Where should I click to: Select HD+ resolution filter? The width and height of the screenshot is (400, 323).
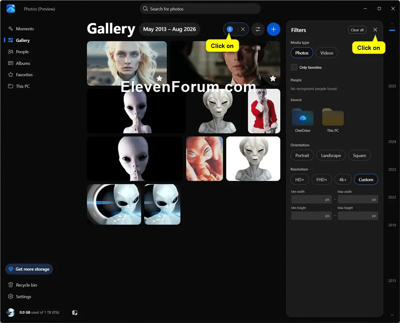300,179
